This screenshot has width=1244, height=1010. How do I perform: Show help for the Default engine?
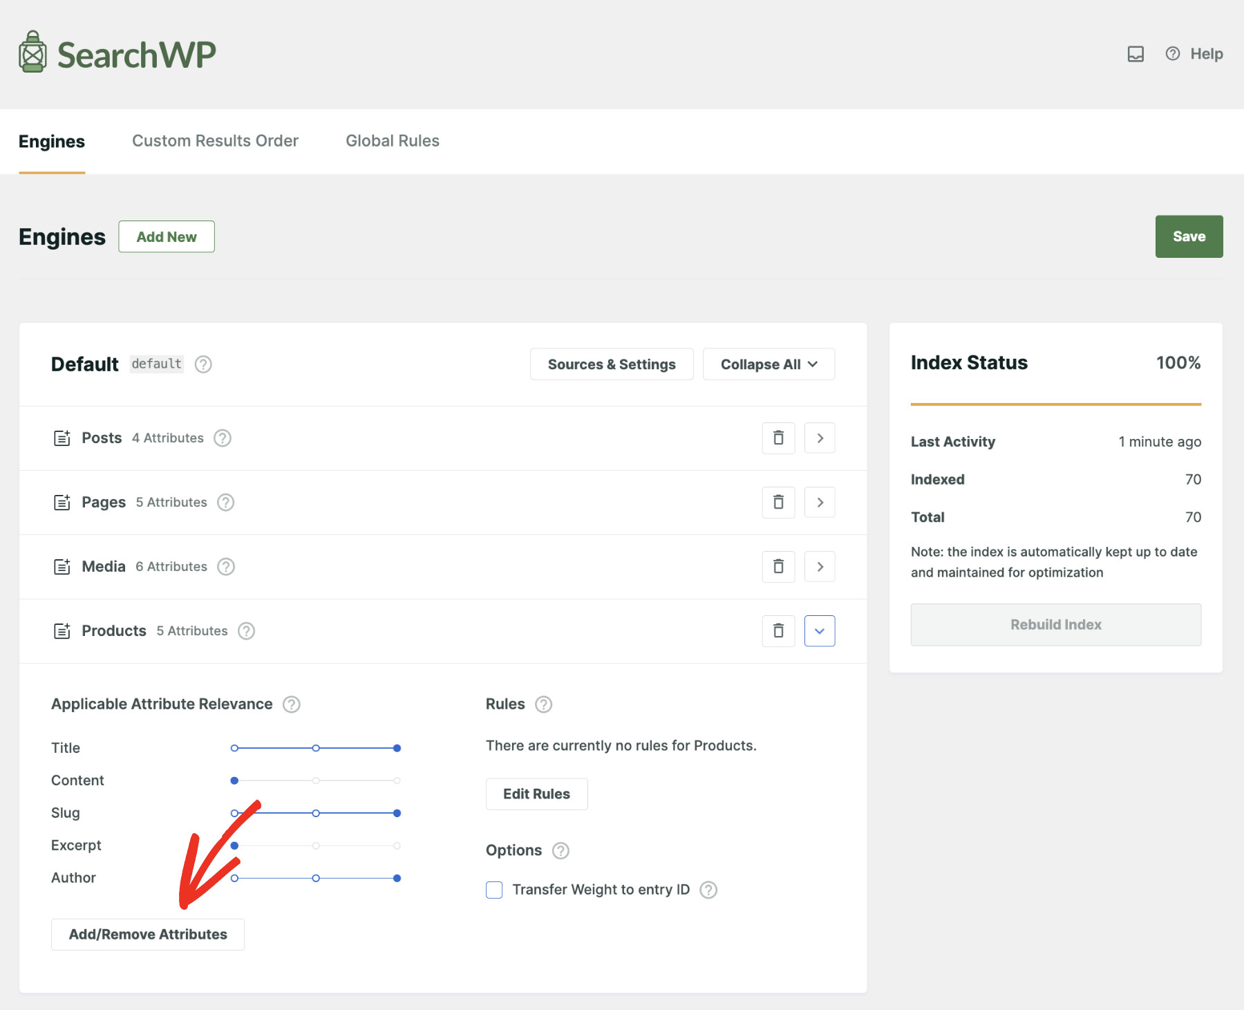point(203,364)
